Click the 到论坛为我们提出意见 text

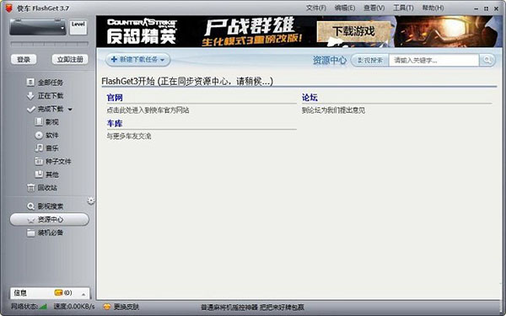click(333, 110)
